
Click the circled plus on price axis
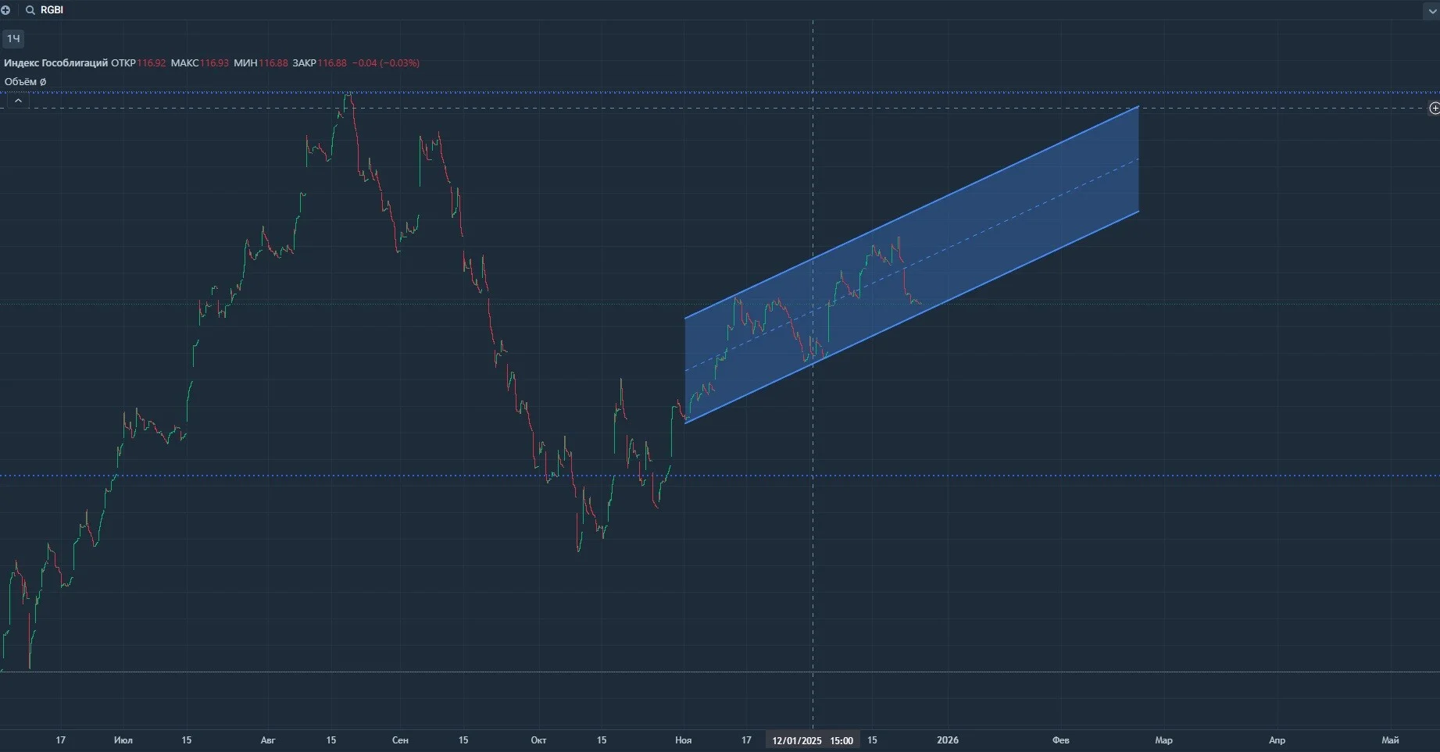(x=1434, y=109)
